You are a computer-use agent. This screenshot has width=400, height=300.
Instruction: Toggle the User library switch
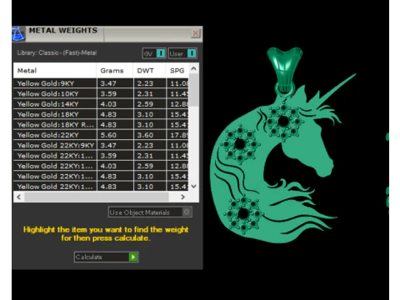click(182, 53)
